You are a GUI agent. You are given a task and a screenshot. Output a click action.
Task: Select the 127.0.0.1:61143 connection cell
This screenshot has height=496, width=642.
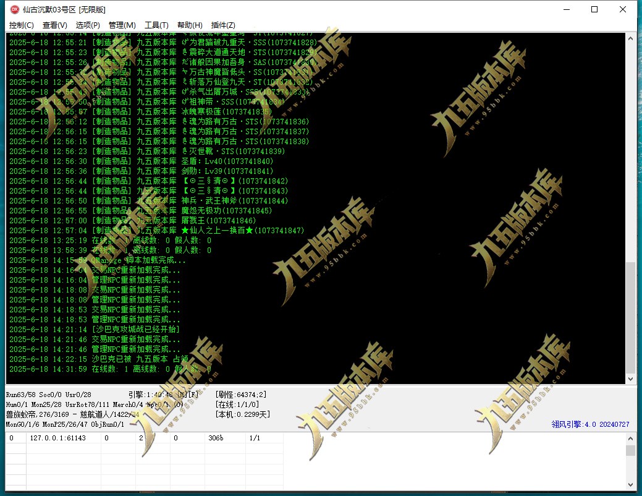click(64, 438)
